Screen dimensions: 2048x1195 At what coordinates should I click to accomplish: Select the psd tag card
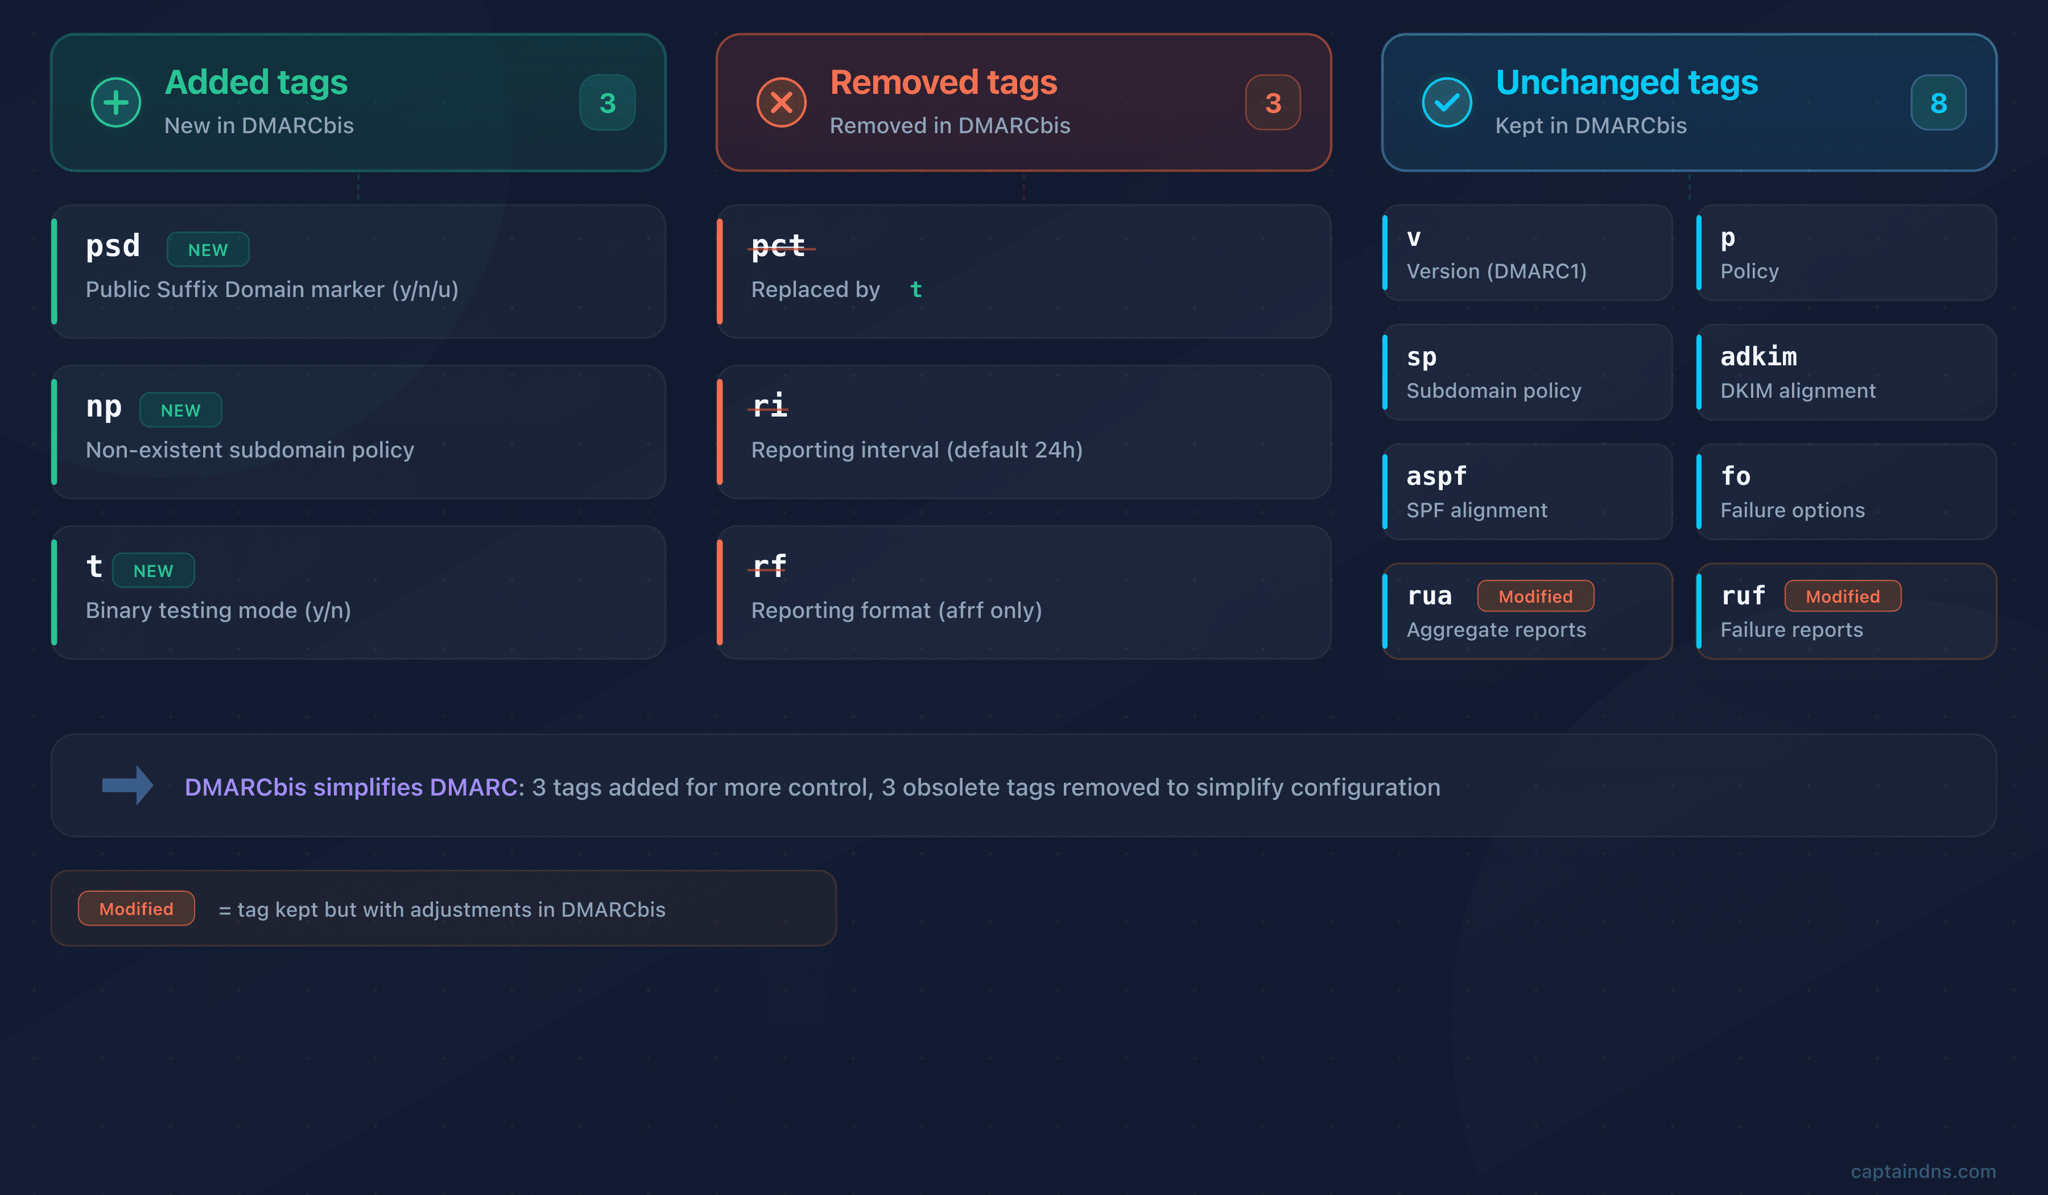[x=358, y=271]
